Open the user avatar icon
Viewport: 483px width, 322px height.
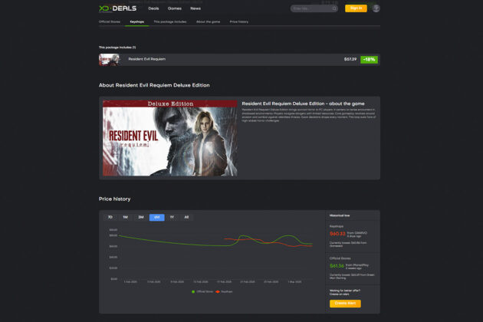(376, 8)
